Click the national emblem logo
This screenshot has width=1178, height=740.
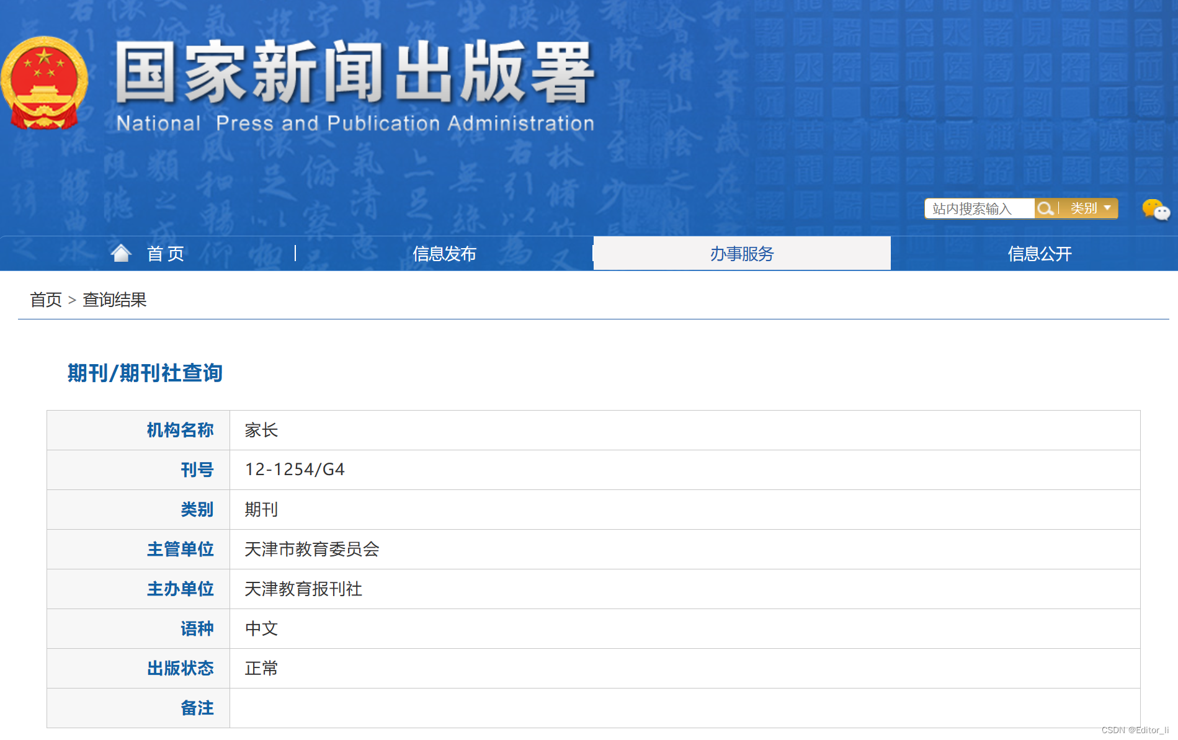tap(44, 83)
